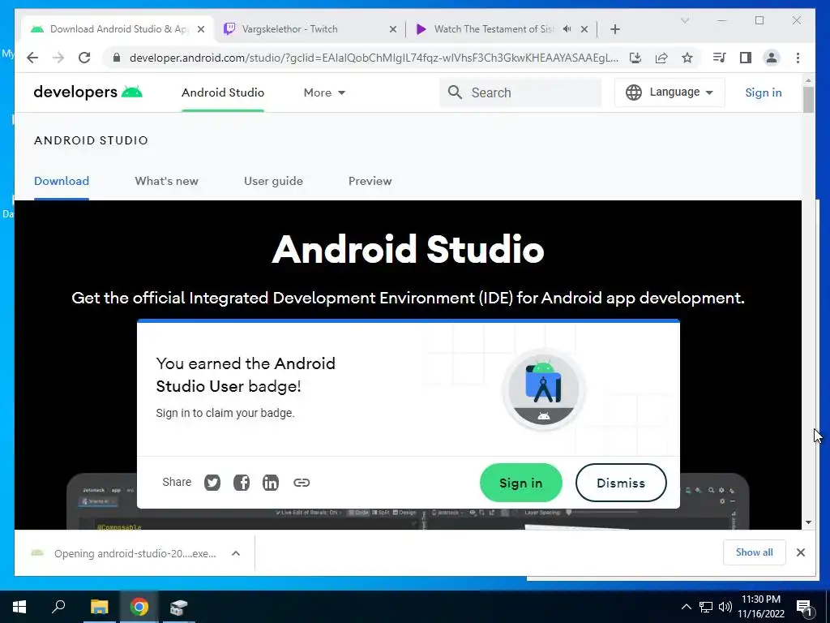Share badge on Twitter icon

click(212, 483)
